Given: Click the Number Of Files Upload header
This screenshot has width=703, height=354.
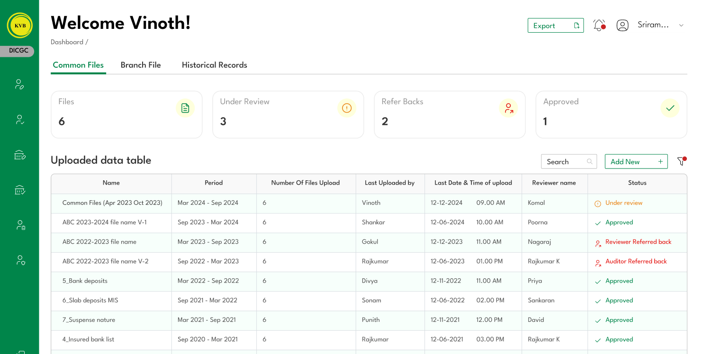Looking at the screenshot, I should (306, 183).
